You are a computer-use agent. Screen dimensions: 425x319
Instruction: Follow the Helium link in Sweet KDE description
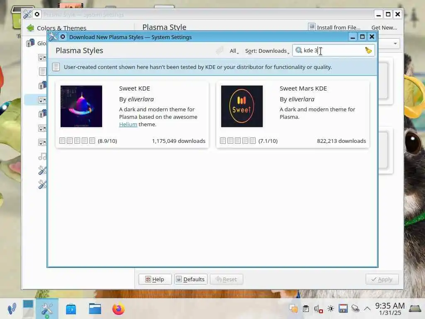tap(128, 125)
